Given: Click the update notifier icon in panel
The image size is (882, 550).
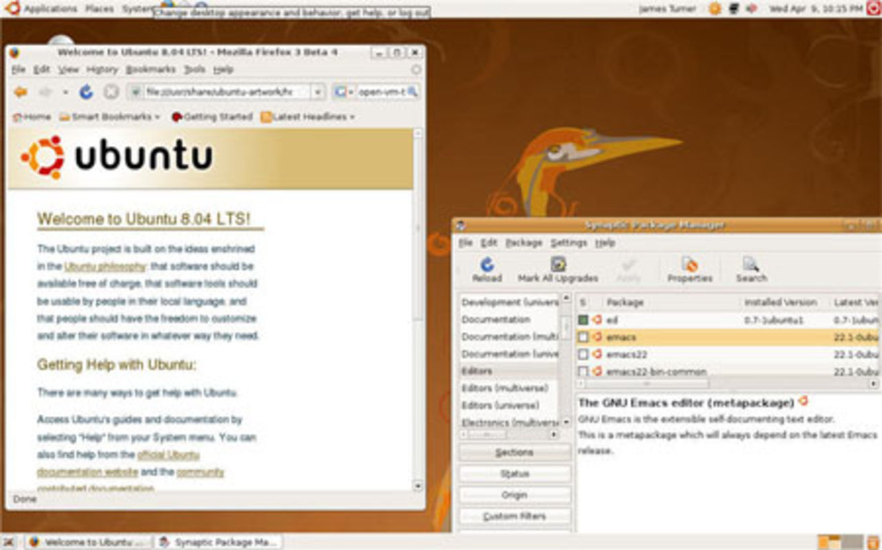Looking at the screenshot, I should click(x=715, y=8).
